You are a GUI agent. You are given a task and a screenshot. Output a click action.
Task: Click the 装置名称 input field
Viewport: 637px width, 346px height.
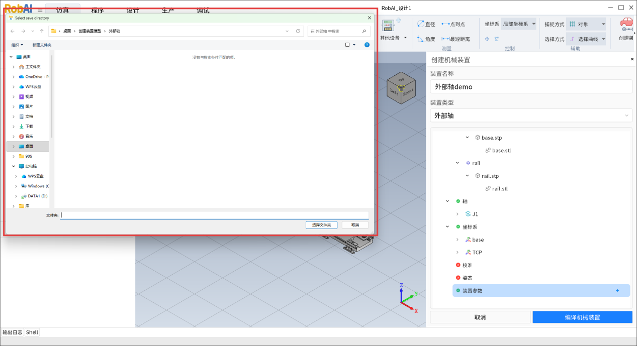click(x=531, y=86)
